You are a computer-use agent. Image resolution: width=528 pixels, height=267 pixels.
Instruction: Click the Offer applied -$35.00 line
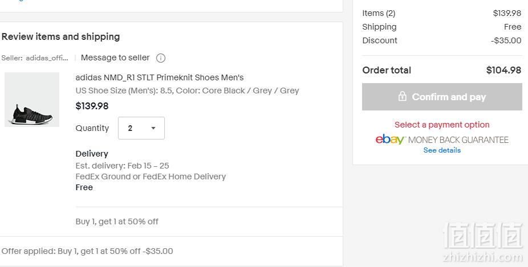(87, 251)
